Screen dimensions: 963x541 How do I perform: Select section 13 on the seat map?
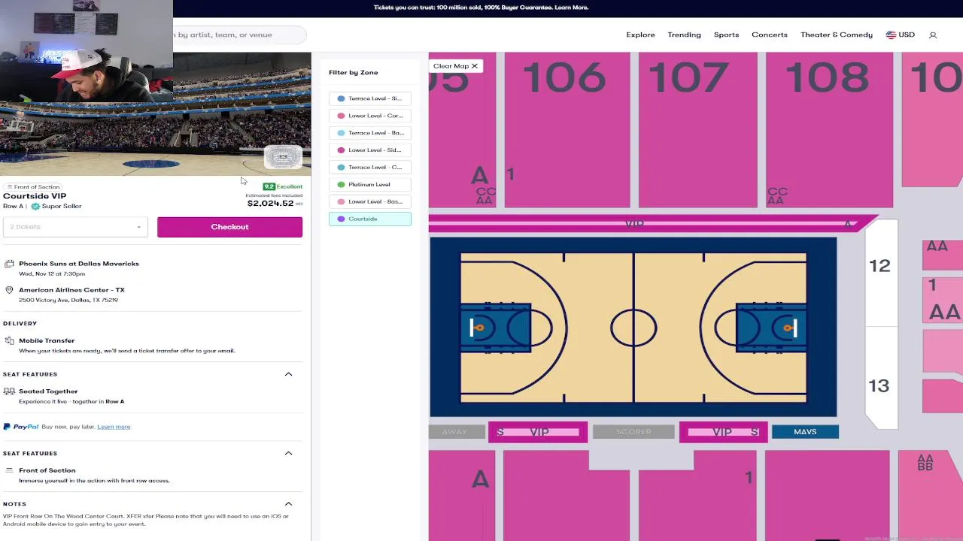(x=880, y=378)
